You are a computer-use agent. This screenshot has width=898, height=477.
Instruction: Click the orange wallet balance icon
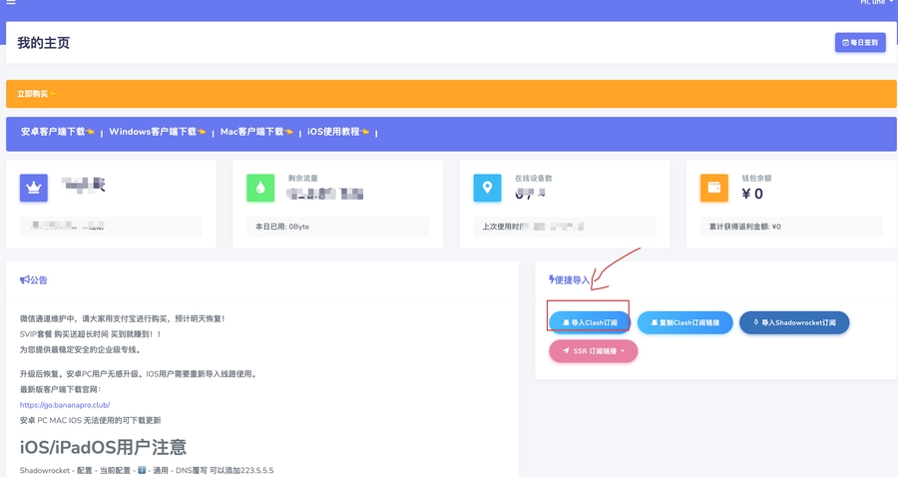pyautogui.click(x=714, y=188)
